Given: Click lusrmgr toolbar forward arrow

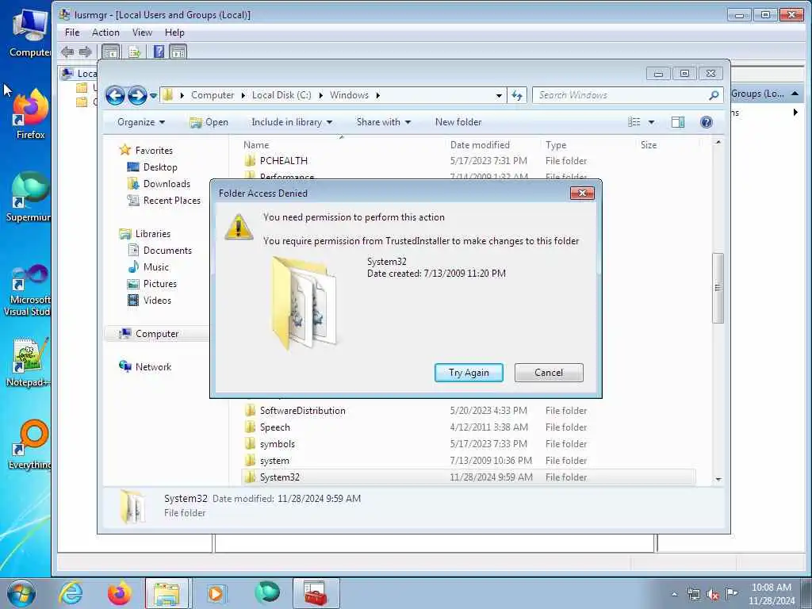Looking at the screenshot, I should click(86, 52).
